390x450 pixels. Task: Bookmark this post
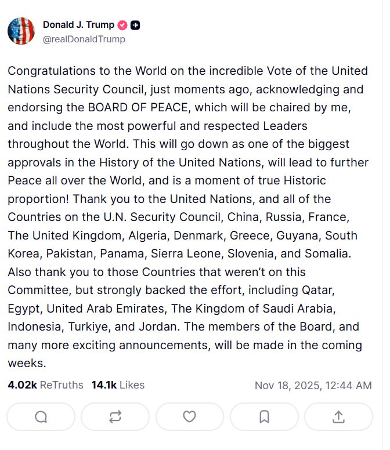264,416
